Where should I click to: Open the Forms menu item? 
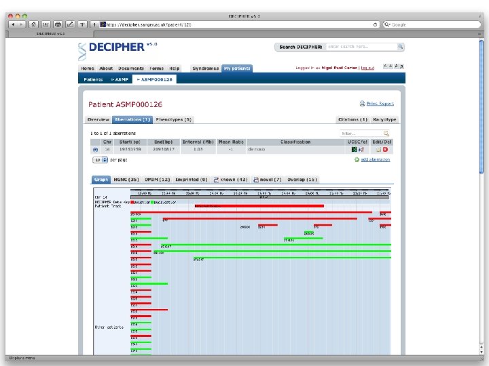coord(156,68)
